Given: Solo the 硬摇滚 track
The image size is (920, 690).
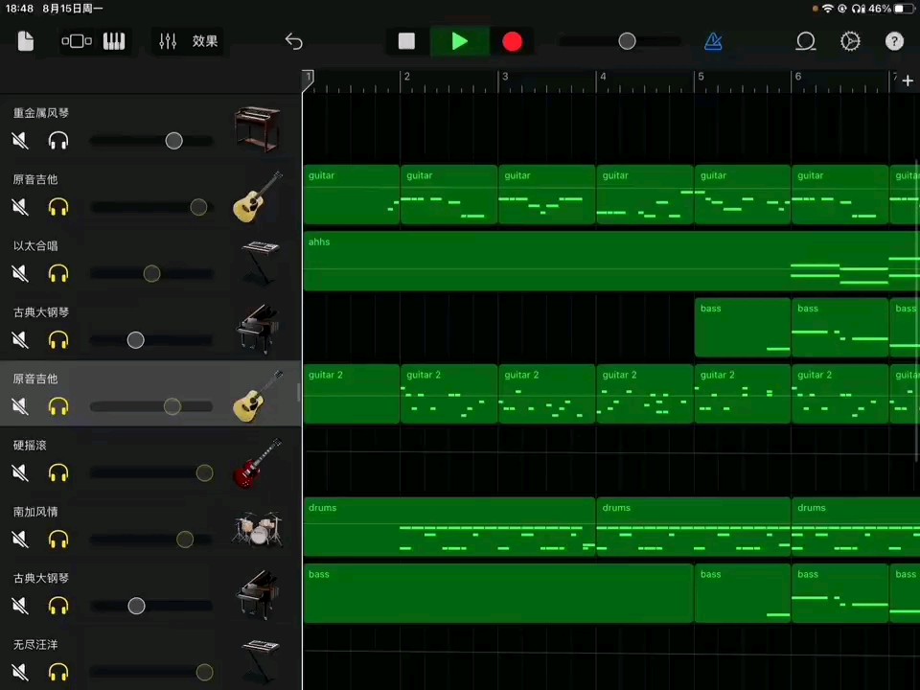Looking at the screenshot, I should [x=58, y=472].
